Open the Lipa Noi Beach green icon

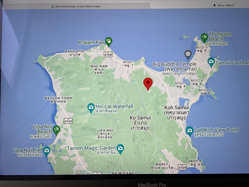(56, 129)
